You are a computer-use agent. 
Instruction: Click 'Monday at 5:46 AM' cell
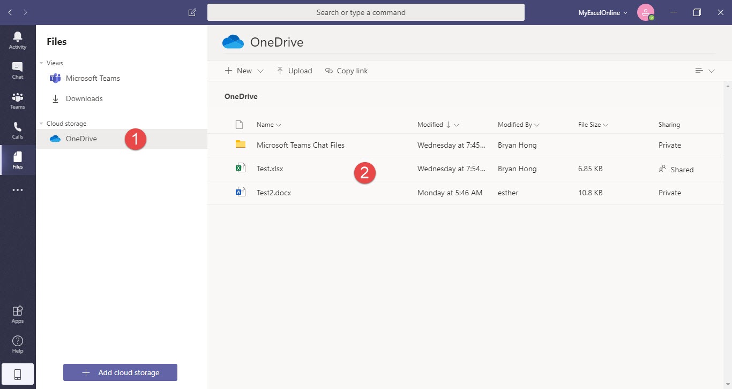tap(450, 193)
